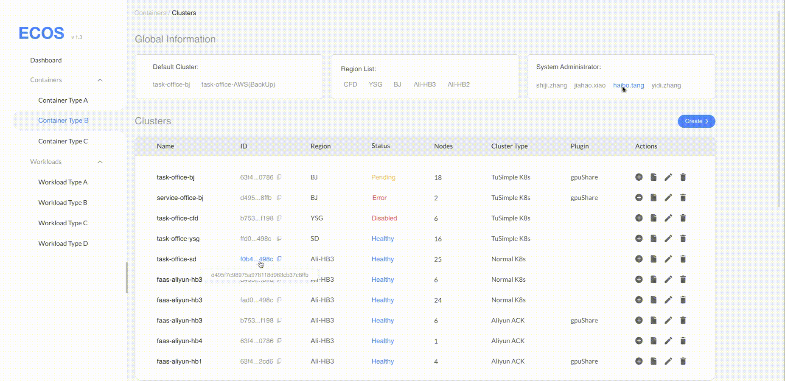Click the Pending status of task-office-bj
Image resolution: width=785 pixels, height=381 pixels.
pos(383,177)
